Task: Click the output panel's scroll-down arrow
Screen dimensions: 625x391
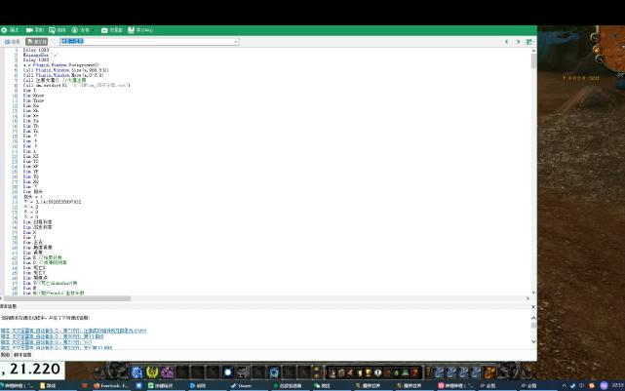Action: 533,341
